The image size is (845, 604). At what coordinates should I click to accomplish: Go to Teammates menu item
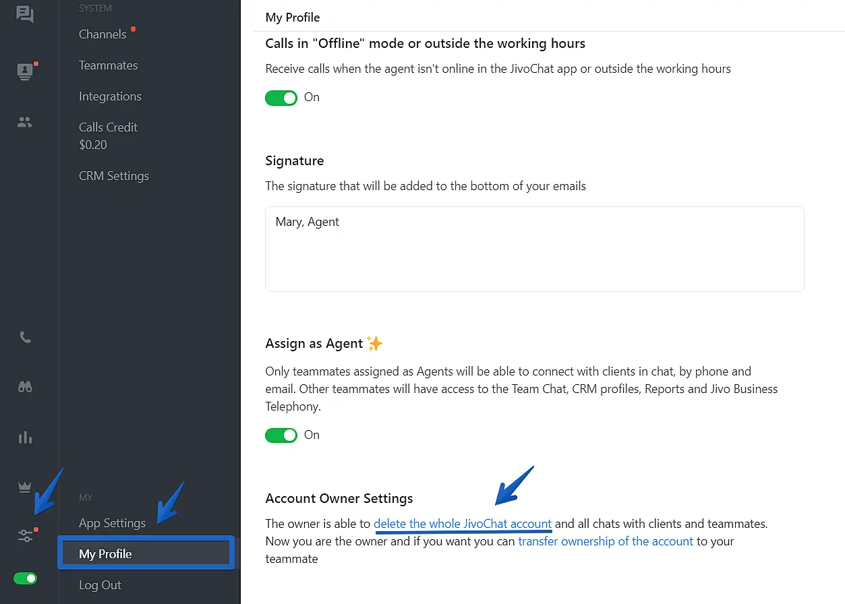pyautogui.click(x=108, y=65)
